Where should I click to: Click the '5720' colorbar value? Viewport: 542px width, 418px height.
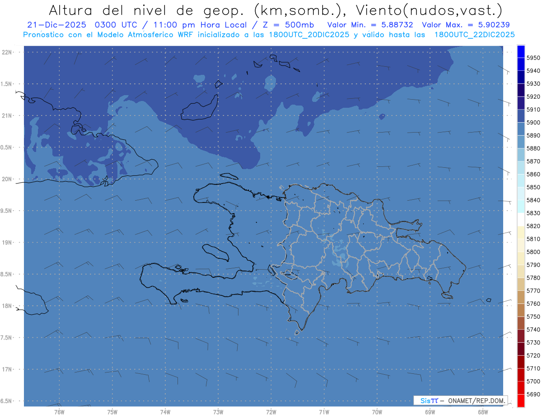(x=533, y=355)
